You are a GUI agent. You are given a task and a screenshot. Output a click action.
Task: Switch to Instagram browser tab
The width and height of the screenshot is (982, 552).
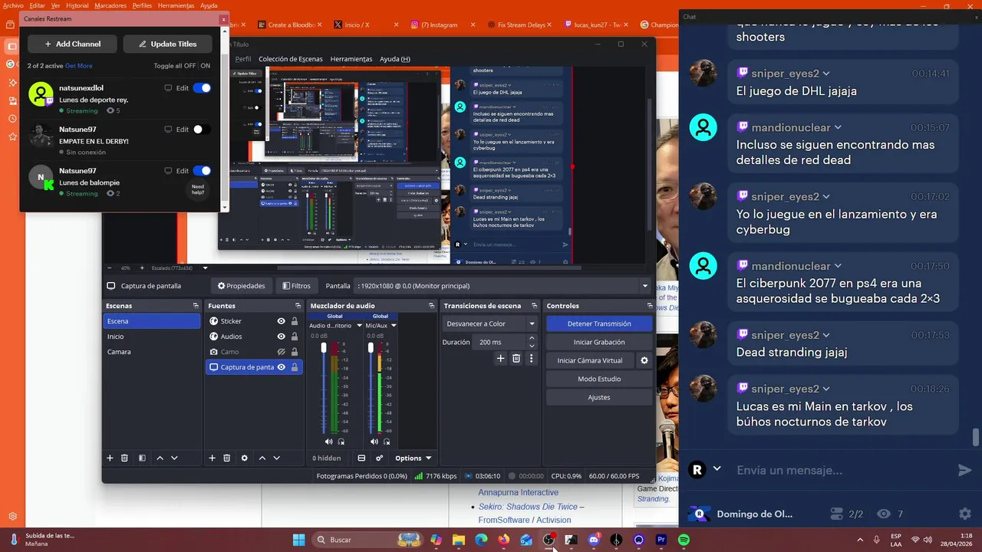pos(438,25)
